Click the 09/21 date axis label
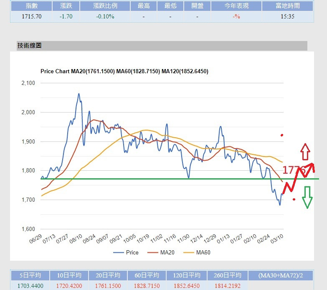The width and height of the screenshot is (327, 290). click(116, 239)
